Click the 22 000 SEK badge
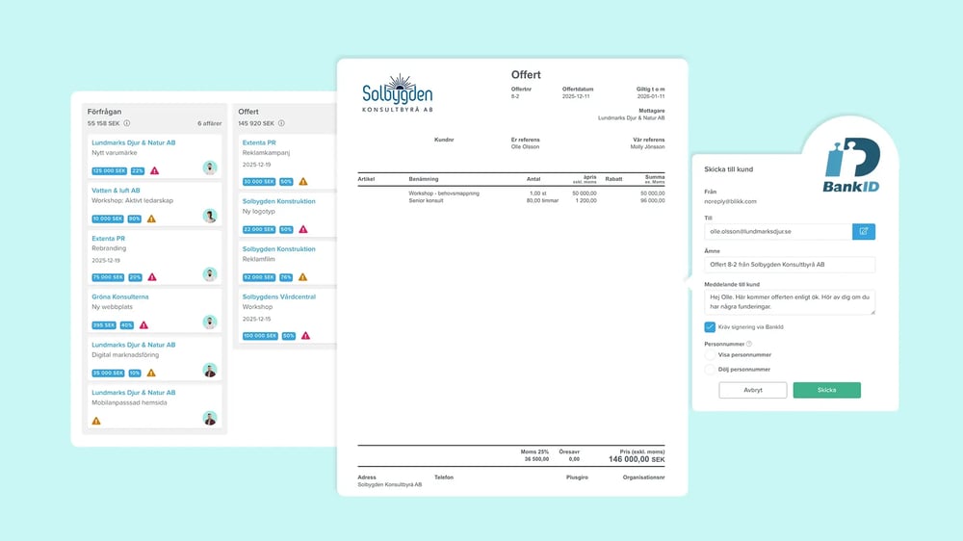The width and height of the screenshot is (963, 541). coord(258,229)
